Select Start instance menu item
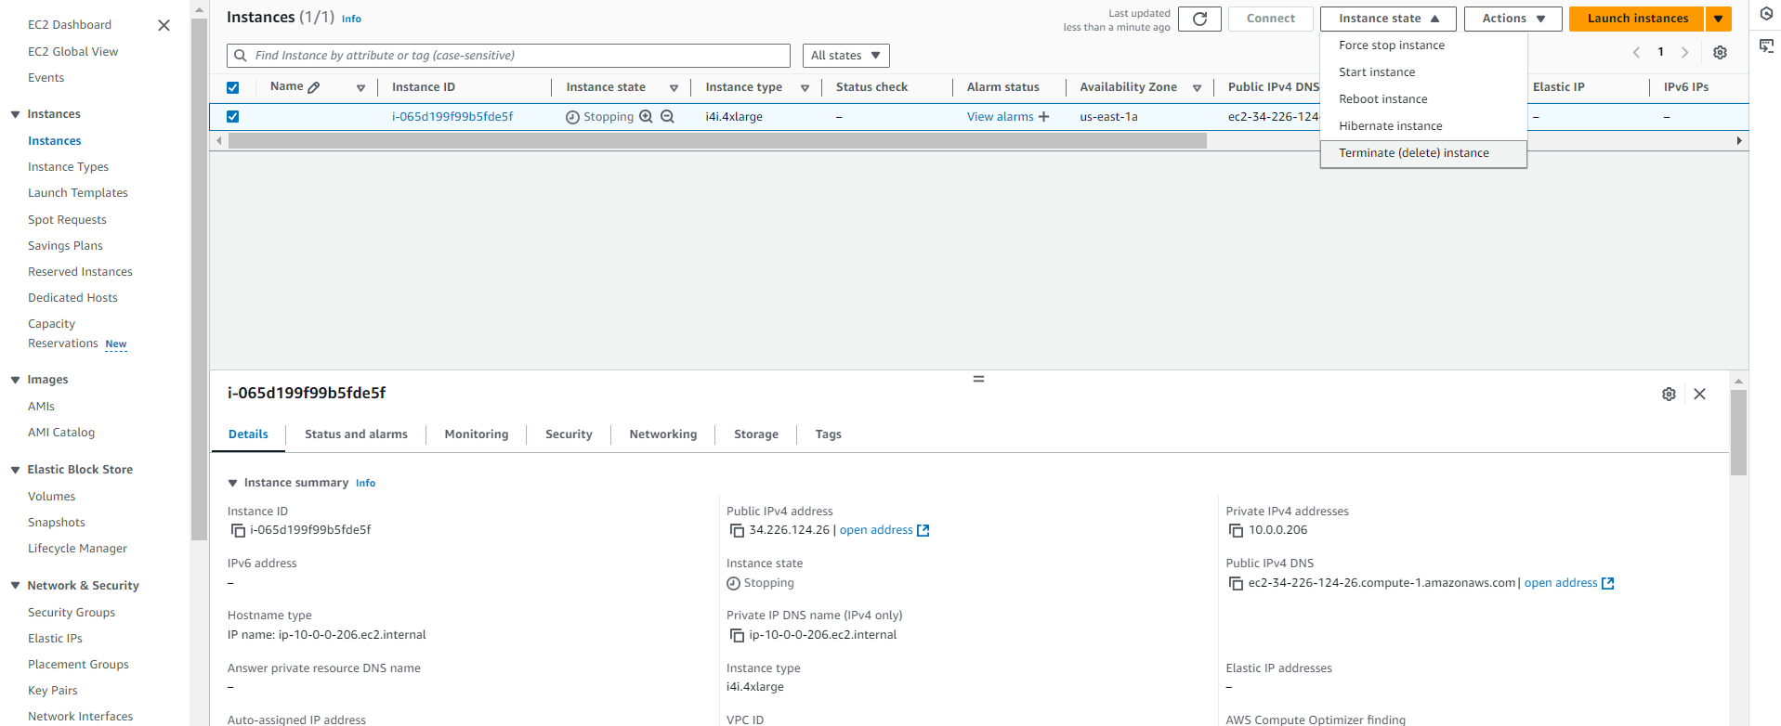This screenshot has width=1781, height=726. [x=1423, y=72]
